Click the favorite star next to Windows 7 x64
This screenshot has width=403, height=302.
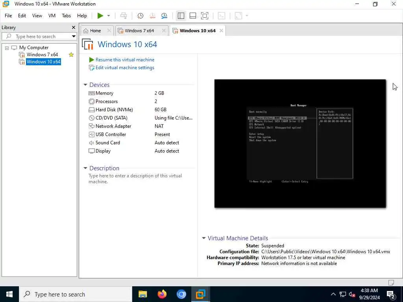click(x=71, y=54)
